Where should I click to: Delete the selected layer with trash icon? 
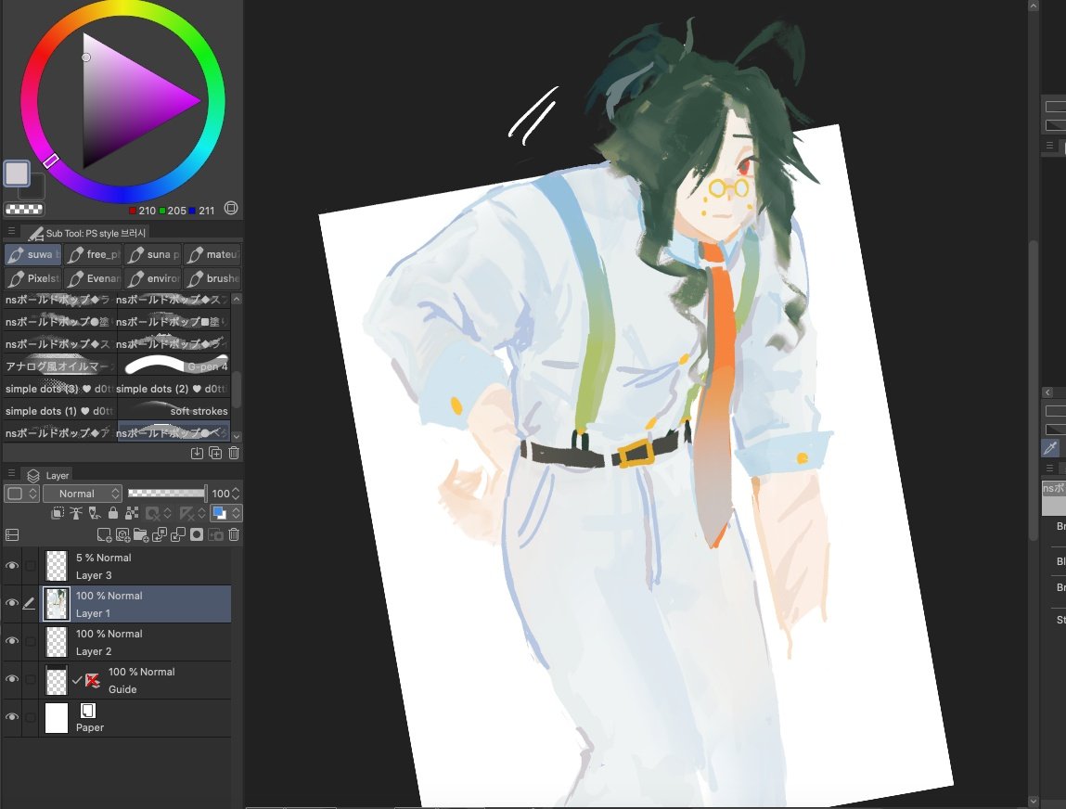pos(234,535)
